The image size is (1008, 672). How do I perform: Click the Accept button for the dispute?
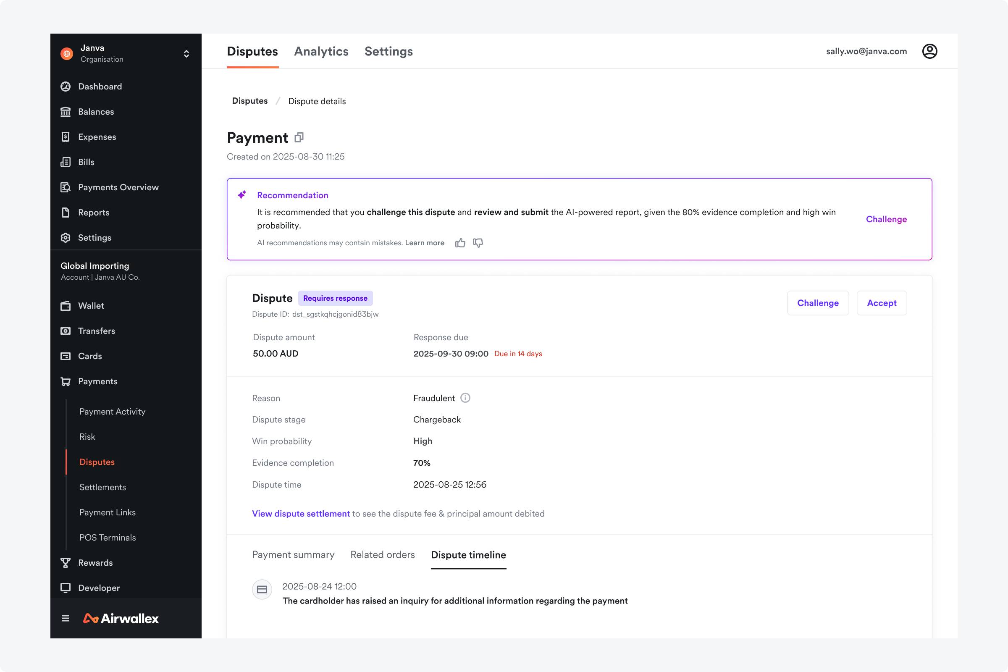[x=881, y=303]
